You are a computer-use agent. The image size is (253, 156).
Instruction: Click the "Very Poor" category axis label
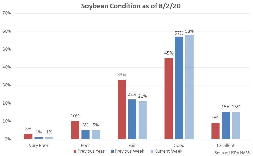(38, 145)
